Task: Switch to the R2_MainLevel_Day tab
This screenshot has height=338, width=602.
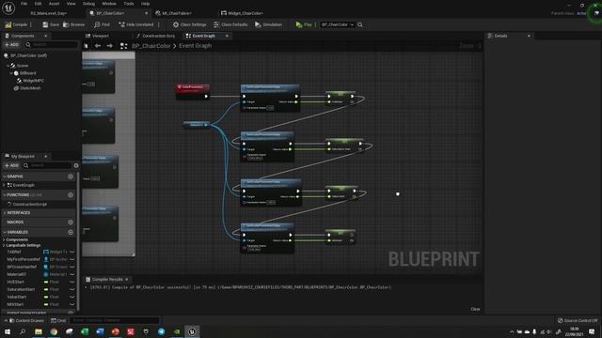Action: [48, 13]
